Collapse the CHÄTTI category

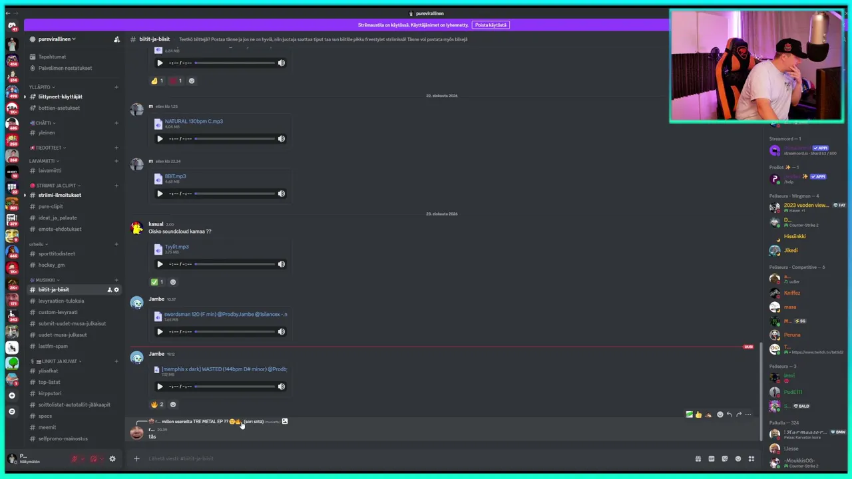pyautogui.click(x=43, y=123)
